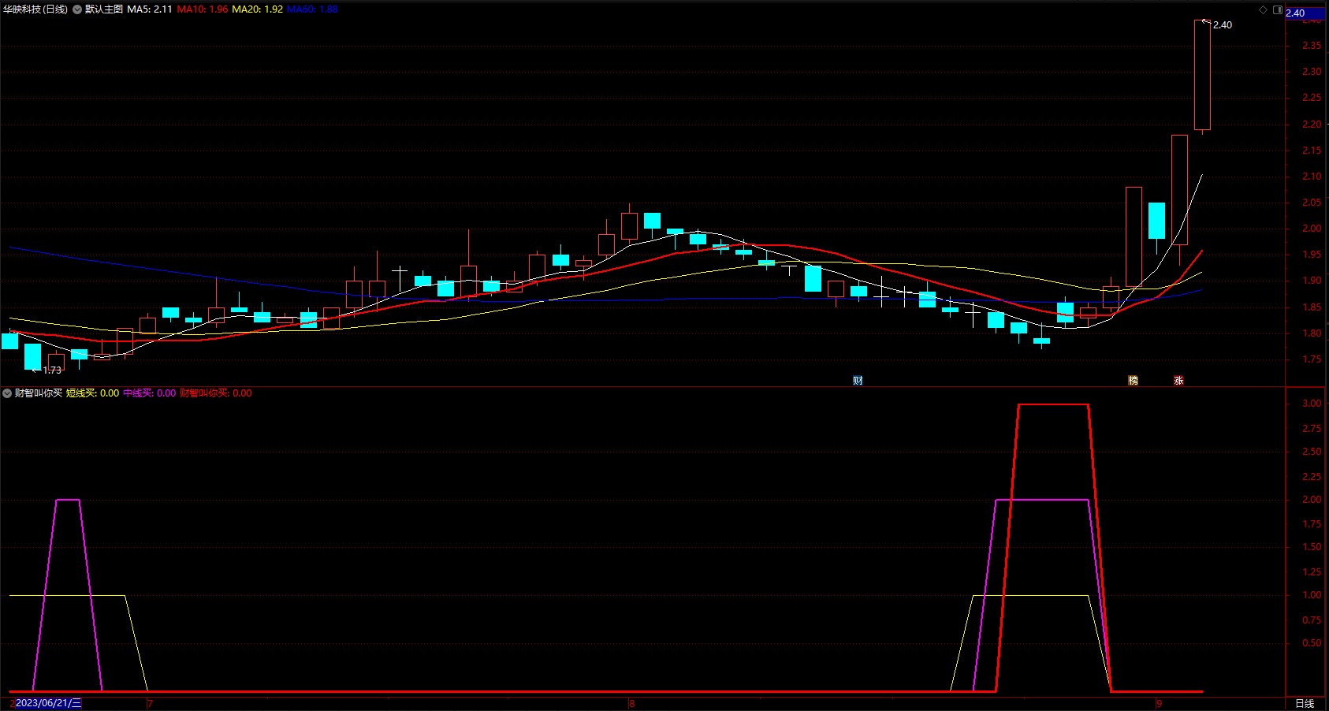Click the latest tall red candlestick near 2.40
Viewport: 1329px width, 711px height.
1202,75
